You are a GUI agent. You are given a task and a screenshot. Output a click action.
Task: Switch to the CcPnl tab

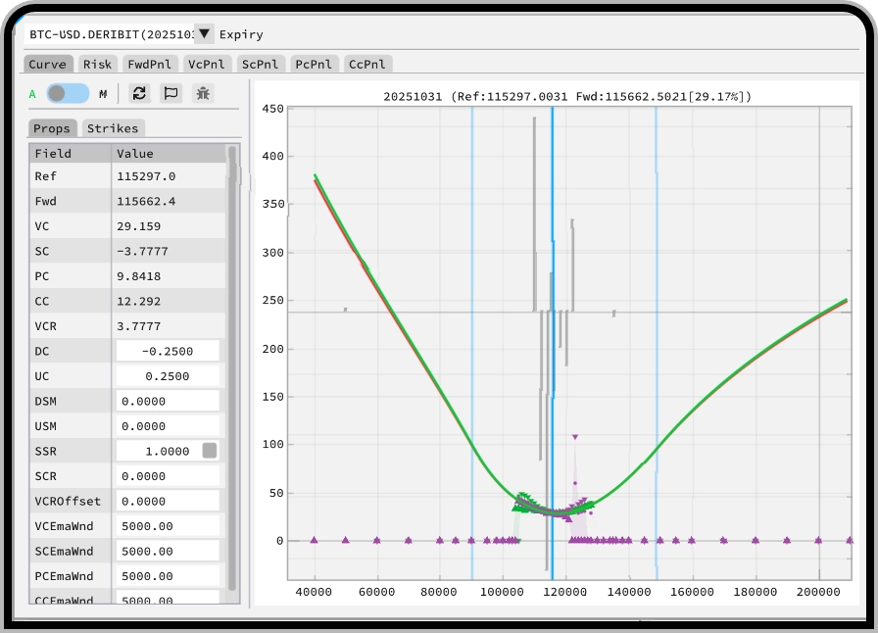coord(367,64)
